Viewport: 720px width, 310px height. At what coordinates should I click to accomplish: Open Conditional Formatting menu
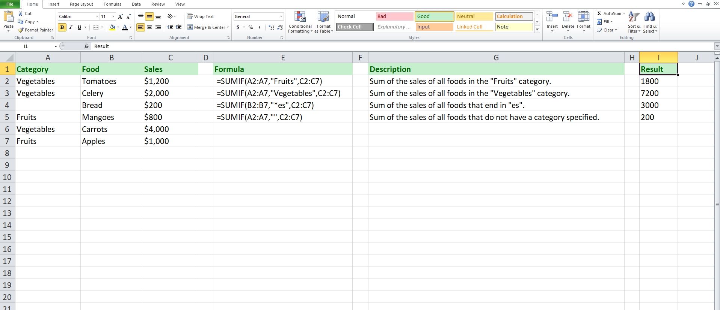300,22
